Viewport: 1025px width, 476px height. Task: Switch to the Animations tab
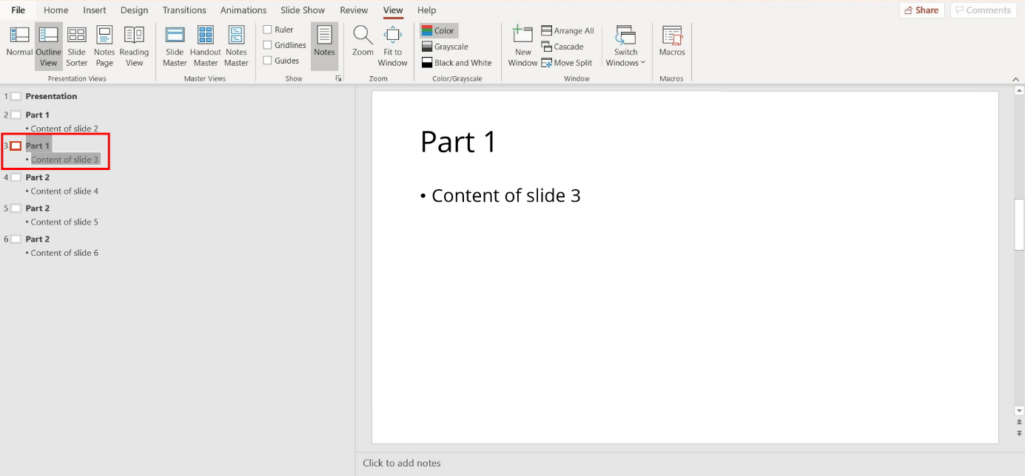[x=243, y=10]
